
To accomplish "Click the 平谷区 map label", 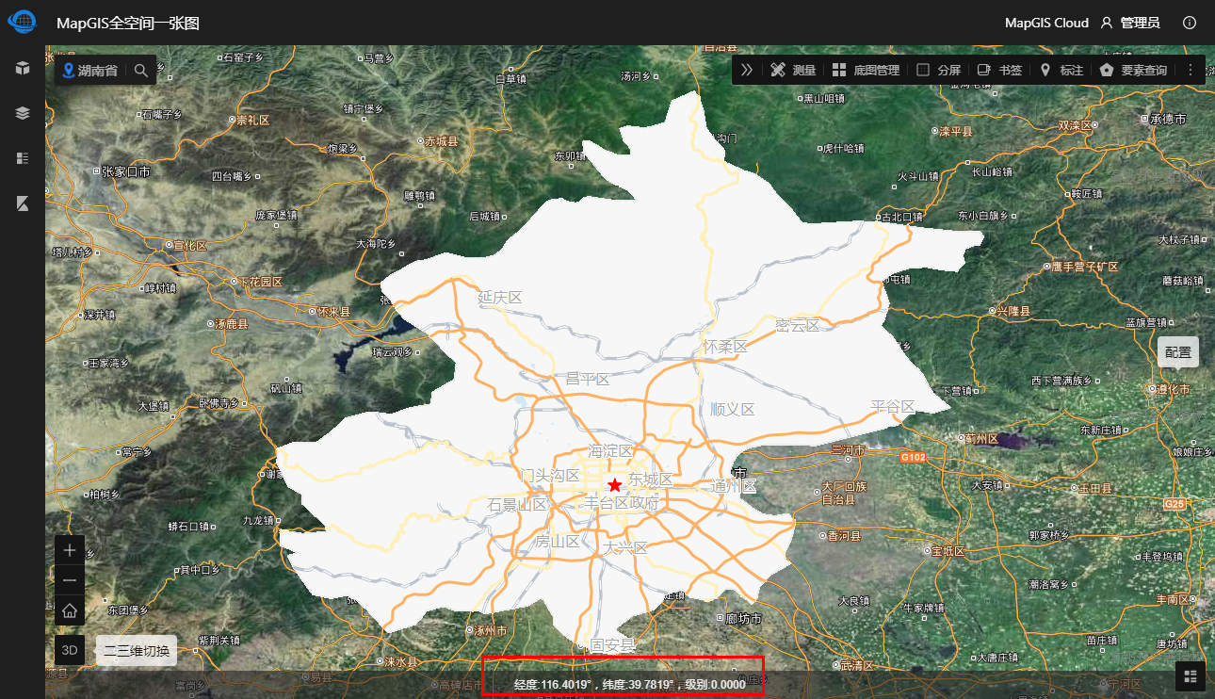I will click(x=893, y=407).
